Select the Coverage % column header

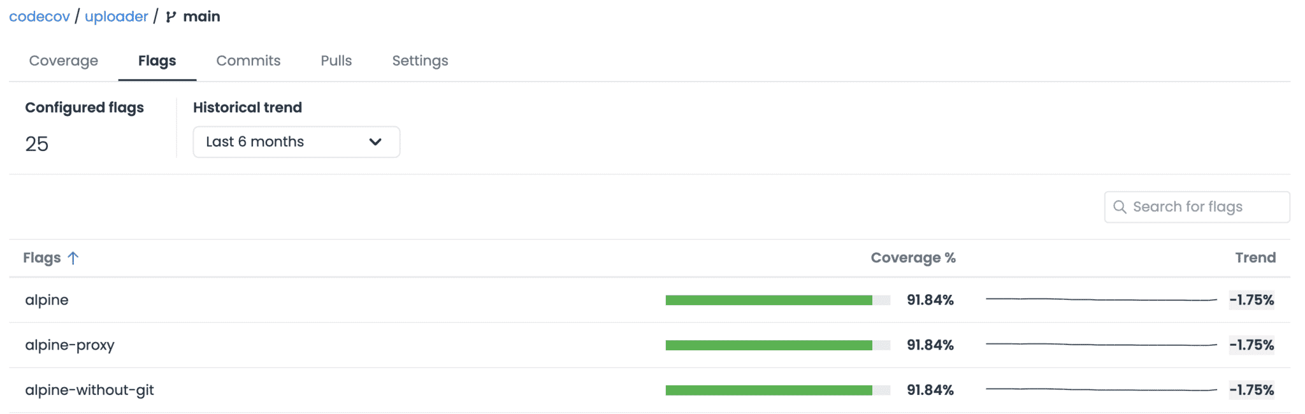click(x=914, y=257)
